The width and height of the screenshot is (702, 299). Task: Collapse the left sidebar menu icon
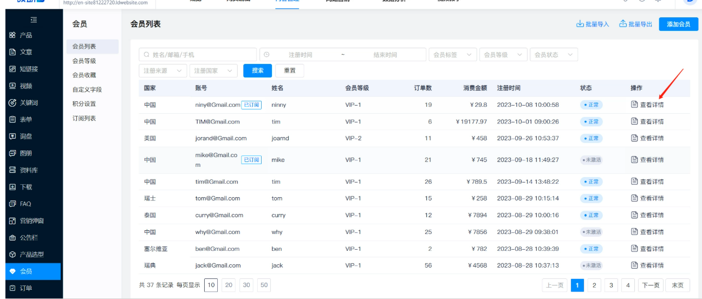coord(34,20)
